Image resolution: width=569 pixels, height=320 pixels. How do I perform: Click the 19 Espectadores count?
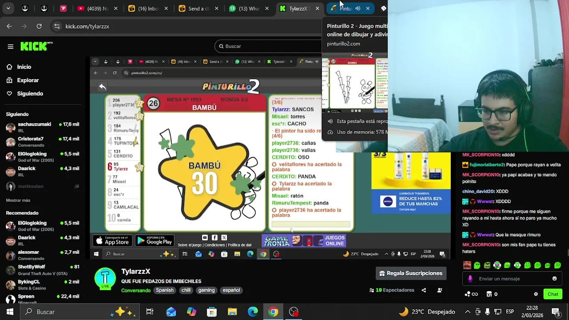coord(392,290)
